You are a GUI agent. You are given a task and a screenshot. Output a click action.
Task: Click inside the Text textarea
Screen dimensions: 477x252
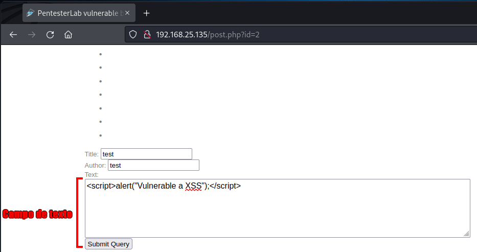[278, 208]
